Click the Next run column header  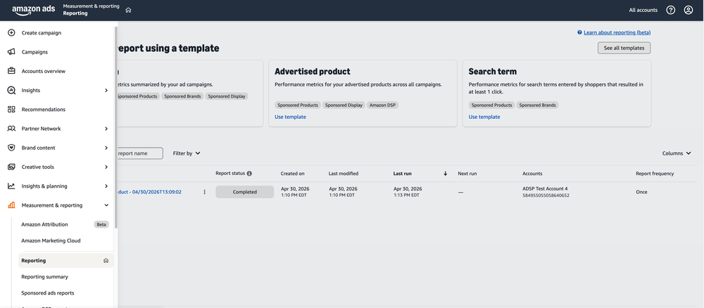[467, 174]
